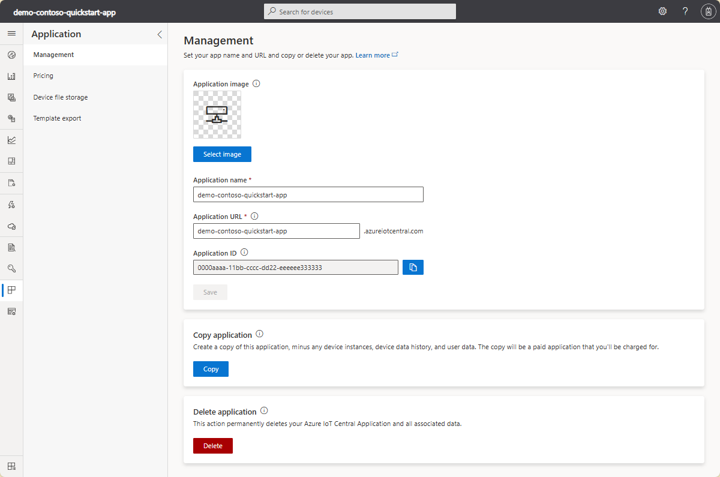Open the user account avatar

[x=708, y=11]
